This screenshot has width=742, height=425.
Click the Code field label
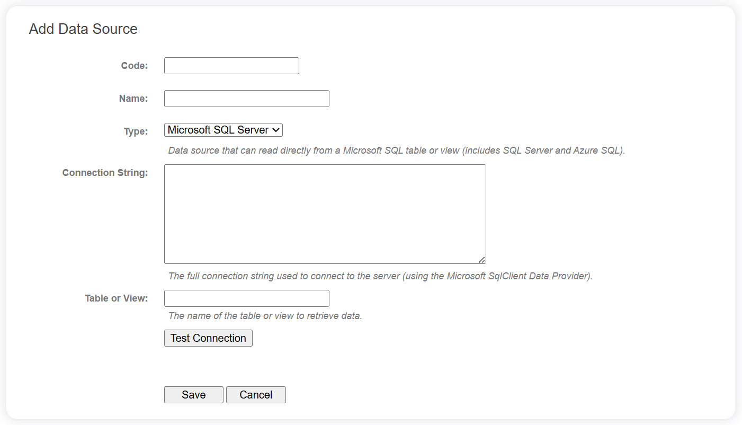point(133,65)
